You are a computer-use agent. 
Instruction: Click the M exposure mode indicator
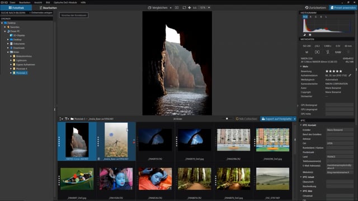coord(307,52)
